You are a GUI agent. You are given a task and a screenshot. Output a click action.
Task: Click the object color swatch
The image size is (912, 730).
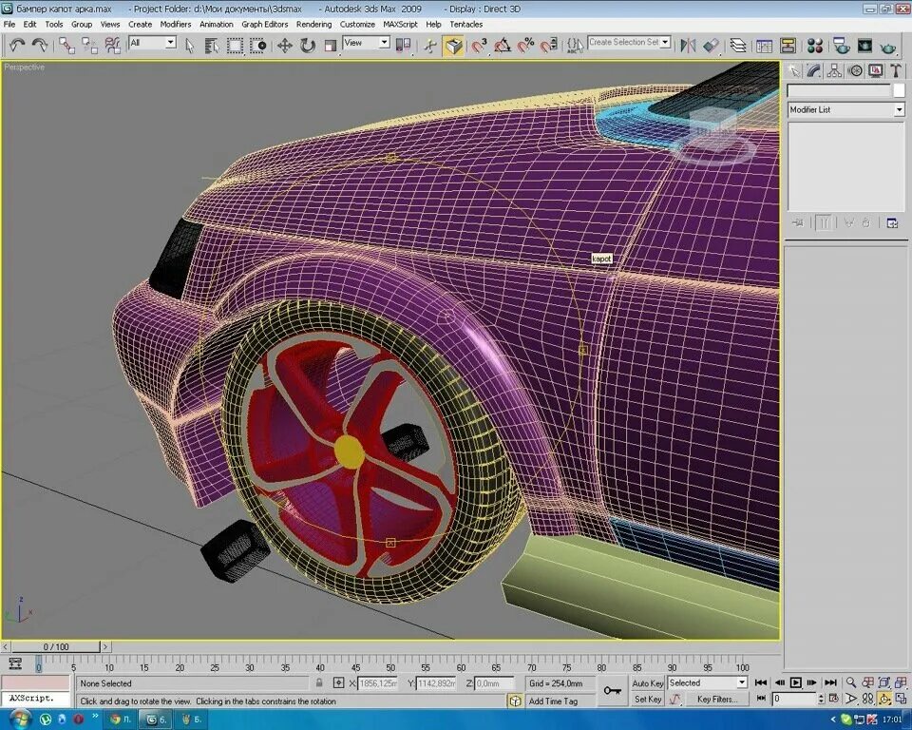click(899, 90)
